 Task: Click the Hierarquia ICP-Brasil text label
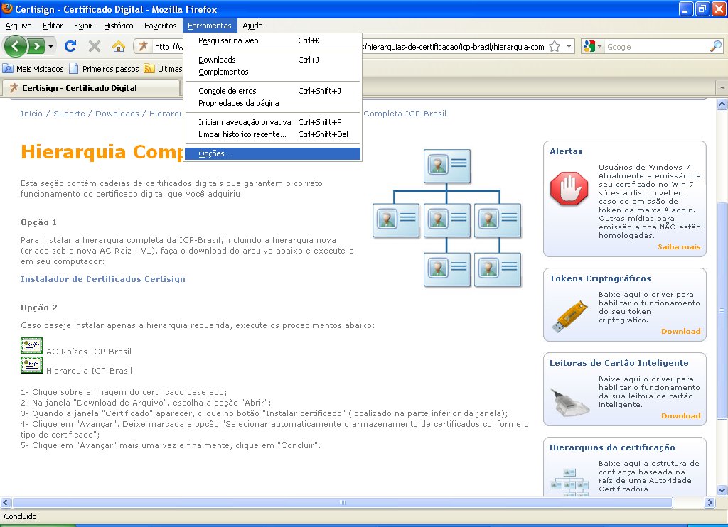pos(89,371)
